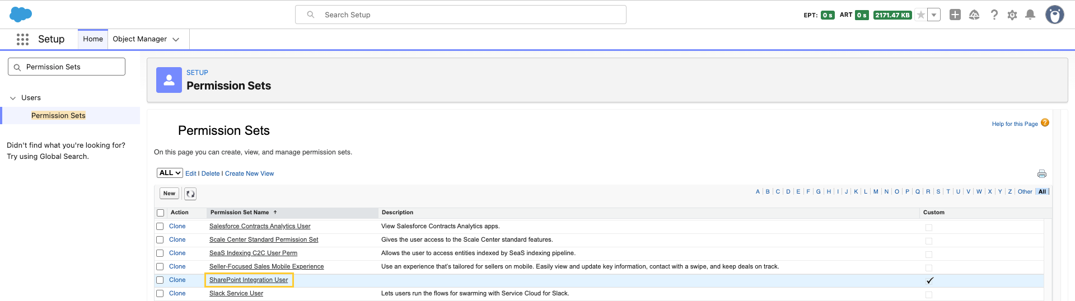Open SeaS Indexing C2C User Perm

pyautogui.click(x=253, y=253)
